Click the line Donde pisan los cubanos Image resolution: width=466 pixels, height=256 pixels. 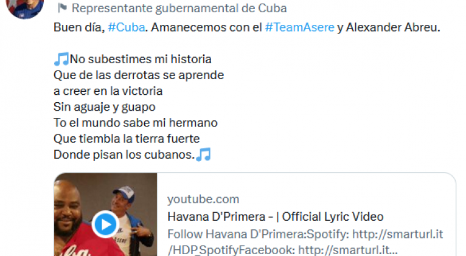pos(124,154)
